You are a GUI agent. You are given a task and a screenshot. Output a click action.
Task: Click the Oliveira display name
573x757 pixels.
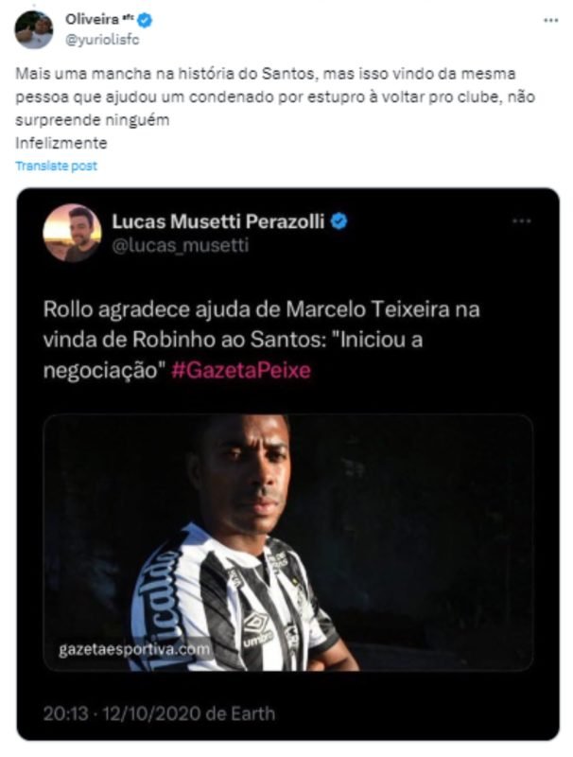[92, 19]
